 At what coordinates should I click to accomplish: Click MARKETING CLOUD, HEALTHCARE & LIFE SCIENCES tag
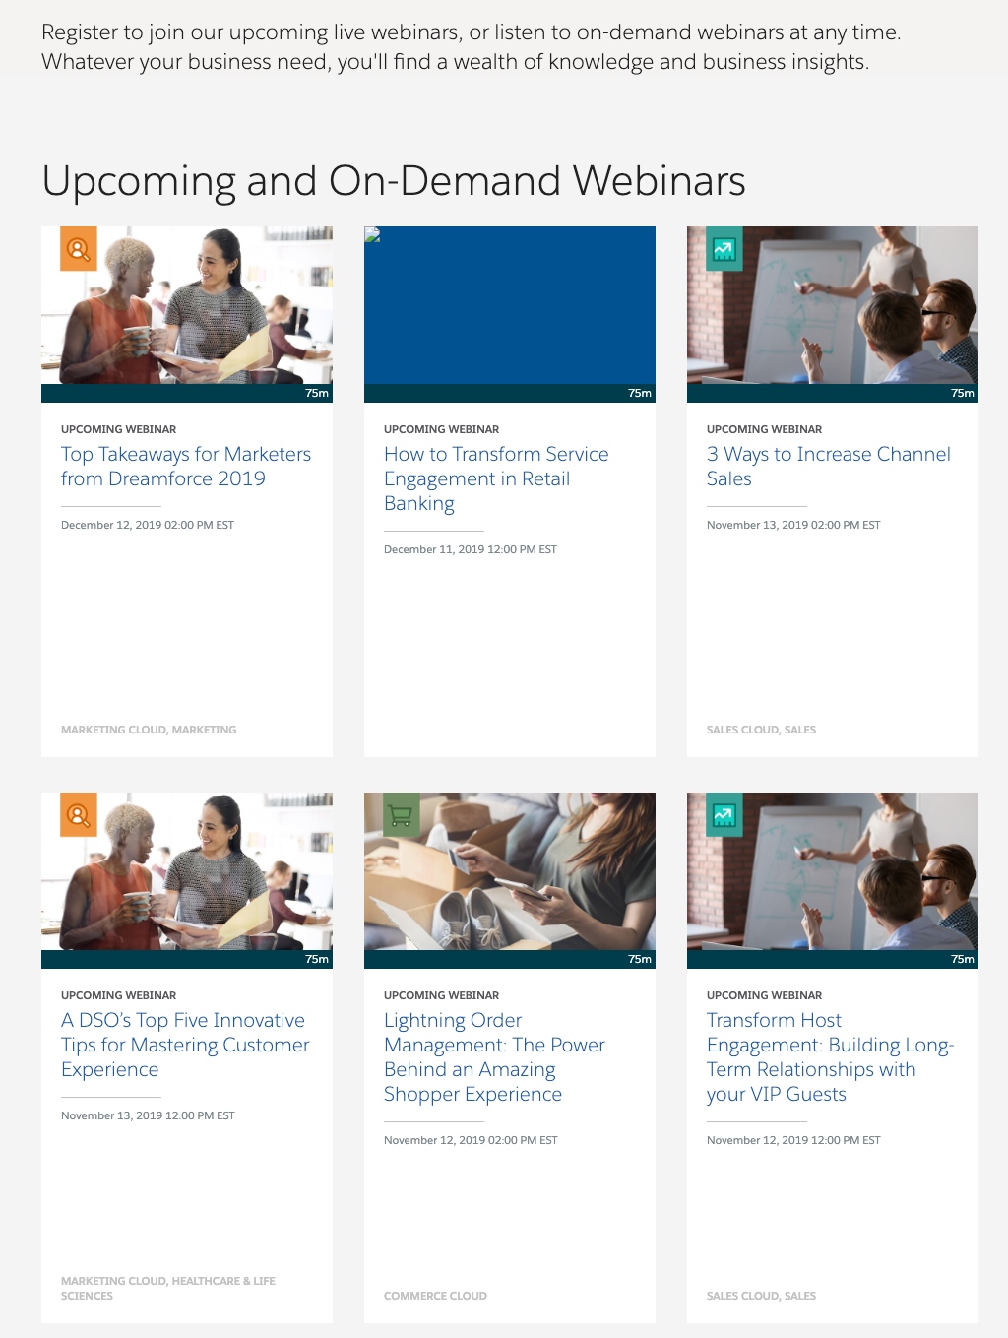tap(168, 1288)
